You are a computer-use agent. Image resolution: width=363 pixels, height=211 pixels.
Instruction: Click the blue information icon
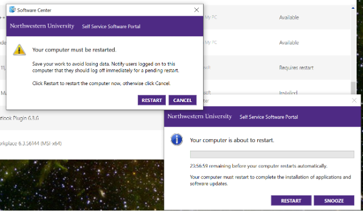tap(177, 139)
